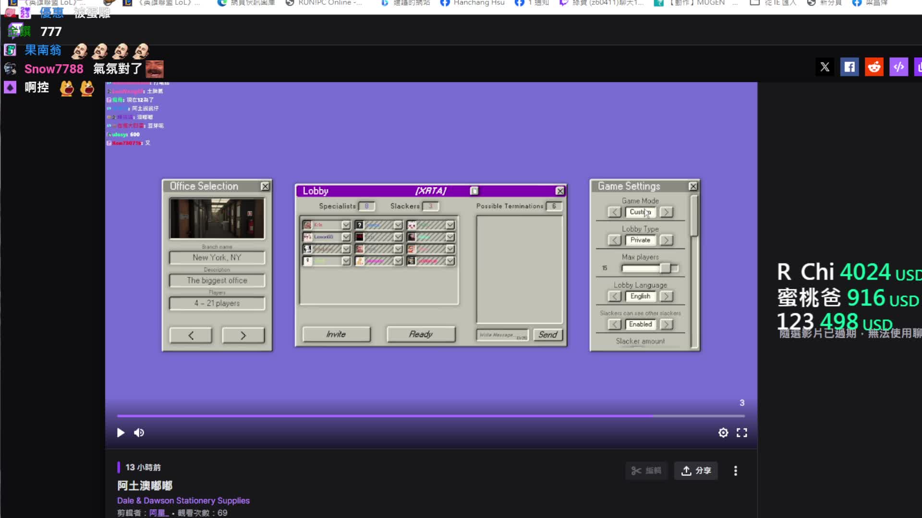Share the clip on Facebook
Screen dimensions: 922x518
pyautogui.click(x=849, y=67)
